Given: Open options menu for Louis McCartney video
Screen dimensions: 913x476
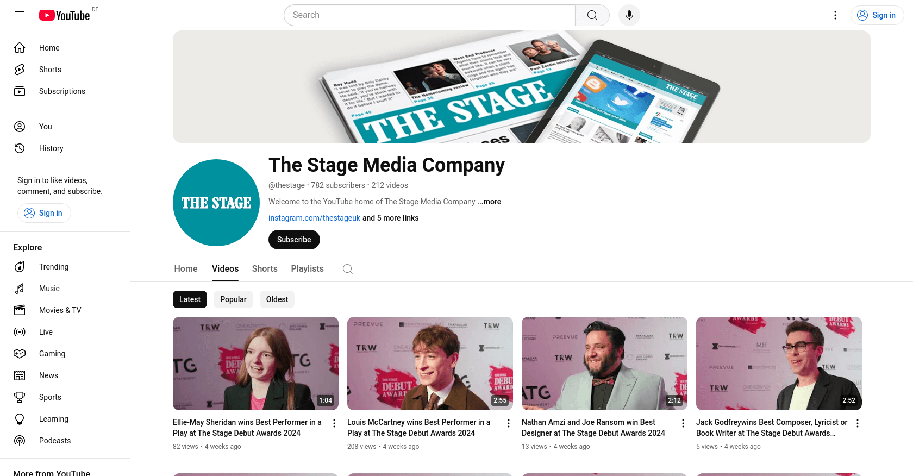Looking at the screenshot, I should tap(509, 423).
